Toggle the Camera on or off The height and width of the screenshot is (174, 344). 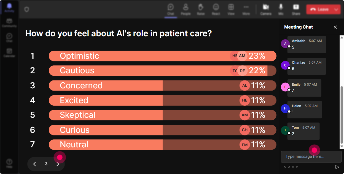pos(266,9)
